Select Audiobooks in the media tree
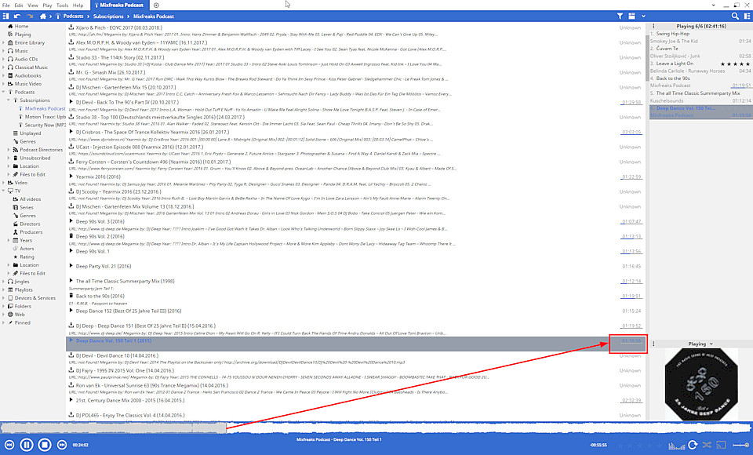Screen dimensions: 753x455 [x=28, y=75]
